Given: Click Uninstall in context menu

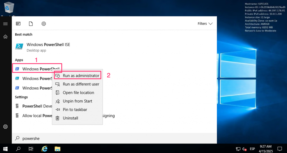Looking at the screenshot, I should [70, 118].
